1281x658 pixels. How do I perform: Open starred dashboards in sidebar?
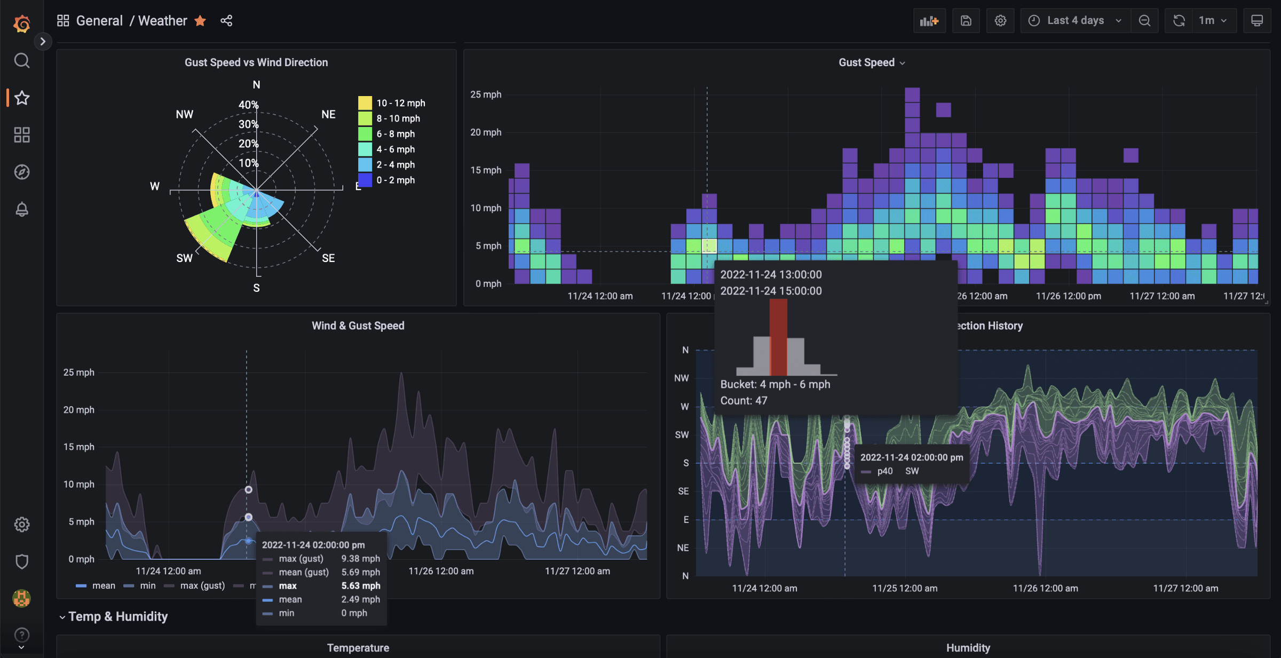[21, 98]
